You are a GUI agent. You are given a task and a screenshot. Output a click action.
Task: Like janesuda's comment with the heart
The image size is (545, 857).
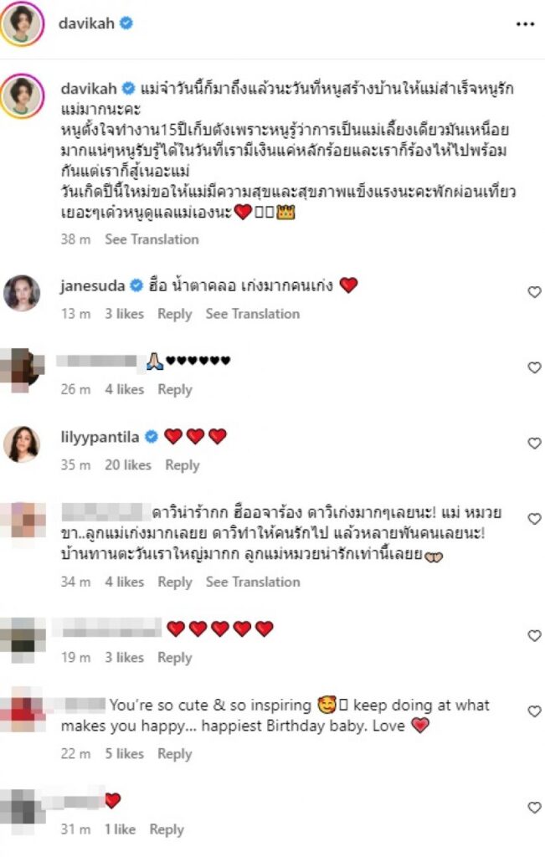(x=534, y=292)
